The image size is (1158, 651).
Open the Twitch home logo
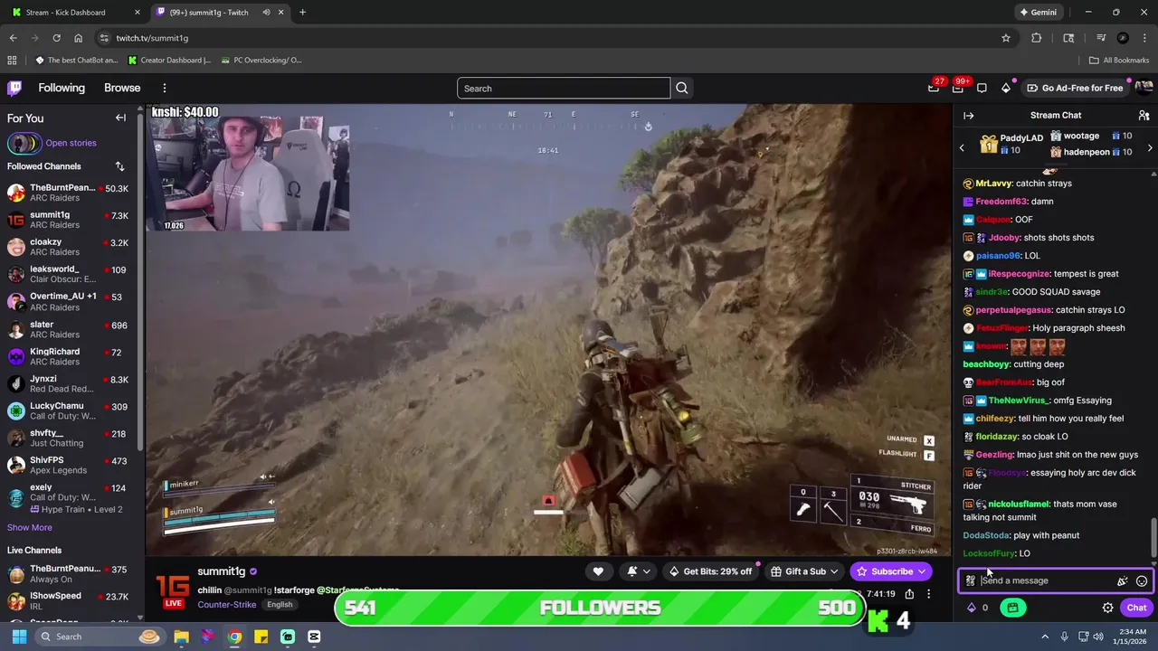click(14, 88)
